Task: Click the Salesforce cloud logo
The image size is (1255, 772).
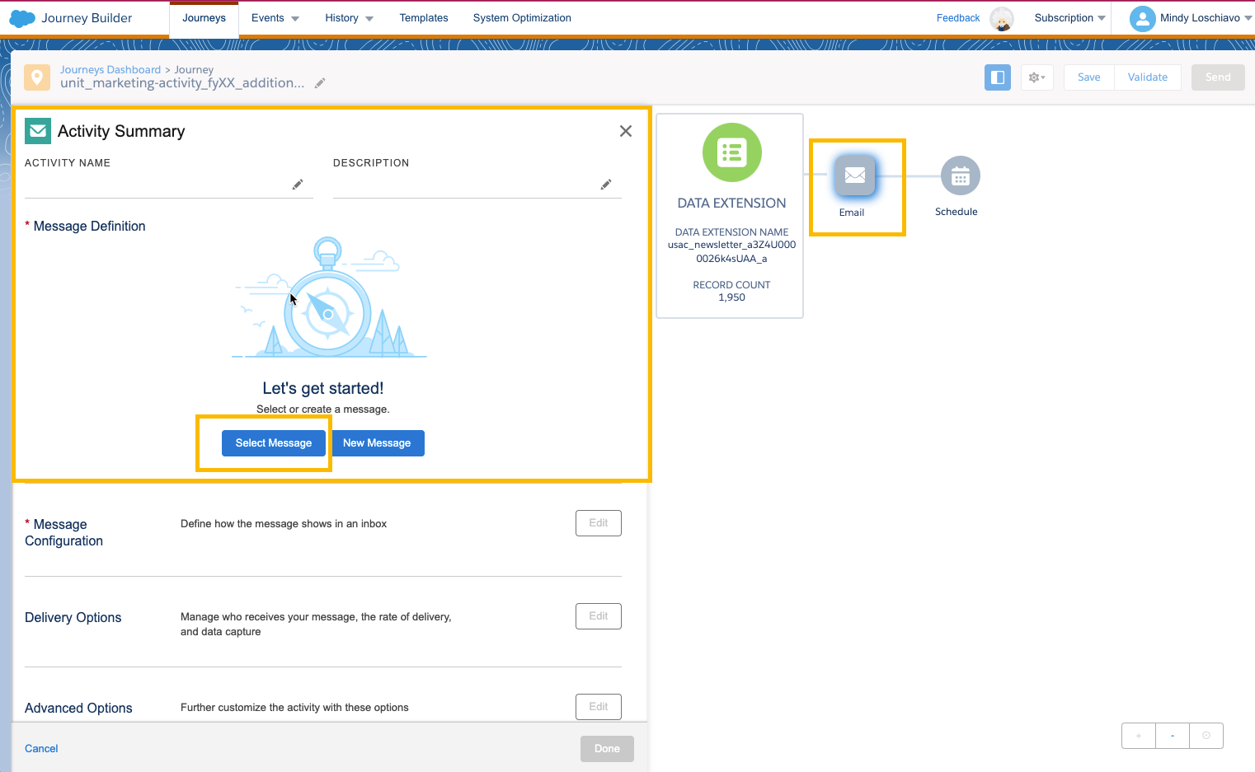Action: click(22, 18)
